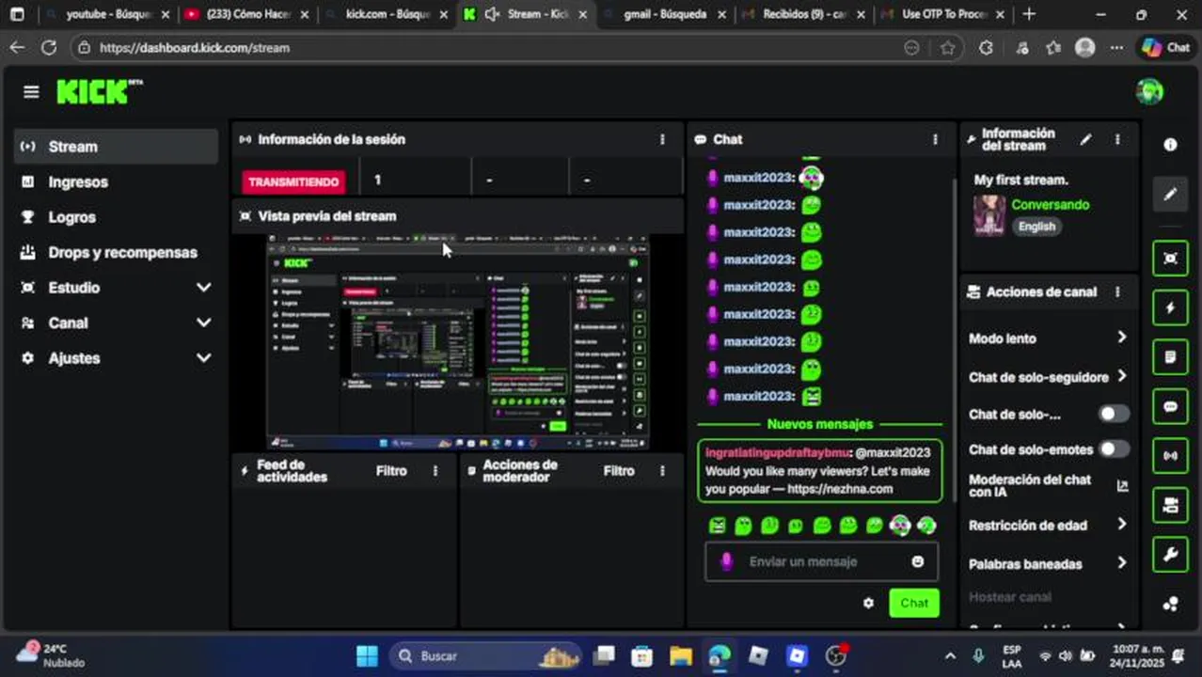Screen dimensions: 1202x677
Task: Open Windows Start menu
Action: (368, 655)
